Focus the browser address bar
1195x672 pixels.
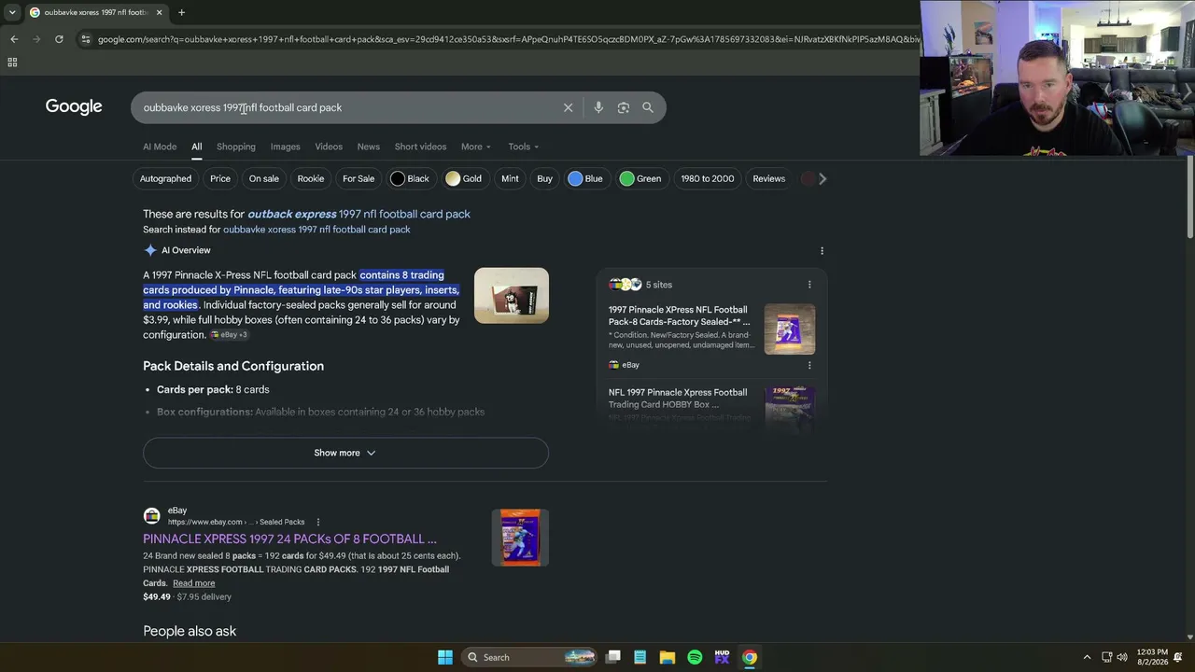click(509, 39)
